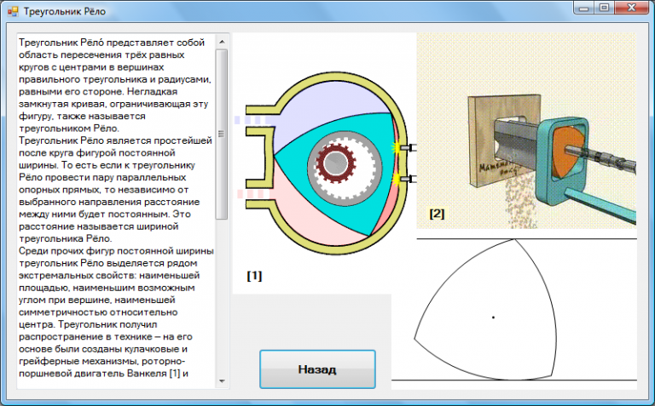
Task: Click the scrollbar down arrow in text panel
Action: click(x=221, y=381)
